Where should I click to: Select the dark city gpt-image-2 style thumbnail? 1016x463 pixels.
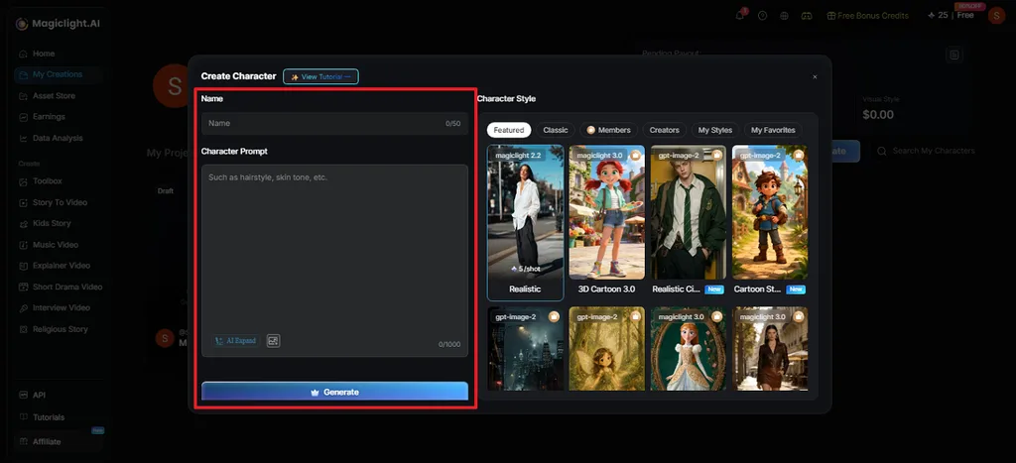point(525,348)
